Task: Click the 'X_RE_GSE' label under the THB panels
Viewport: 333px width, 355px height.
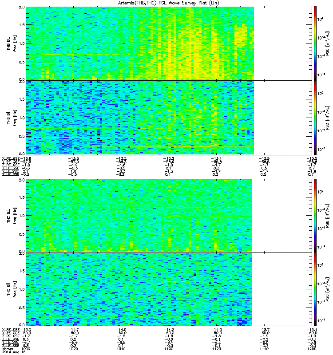Action: (x=11, y=158)
